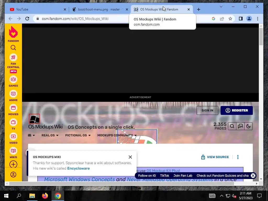Close the boot-menu.png tab
Screen dimensions: 268x201
click(127, 9)
